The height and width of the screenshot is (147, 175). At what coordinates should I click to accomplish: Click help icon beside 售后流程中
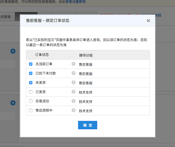click(74, 110)
